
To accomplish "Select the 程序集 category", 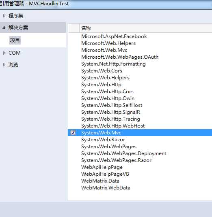I will click(x=16, y=16).
